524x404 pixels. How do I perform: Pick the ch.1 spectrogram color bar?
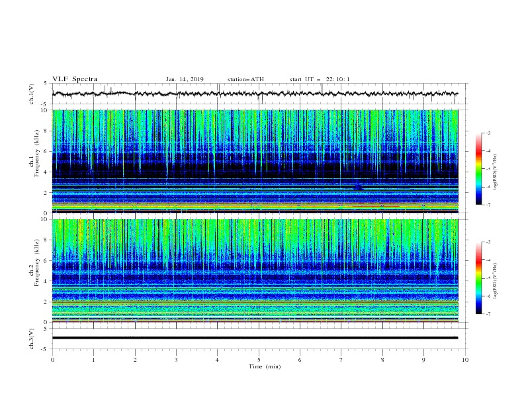tap(478, 169)
